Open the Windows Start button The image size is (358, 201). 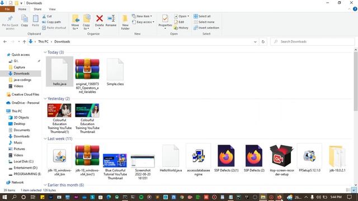point(4,197)
